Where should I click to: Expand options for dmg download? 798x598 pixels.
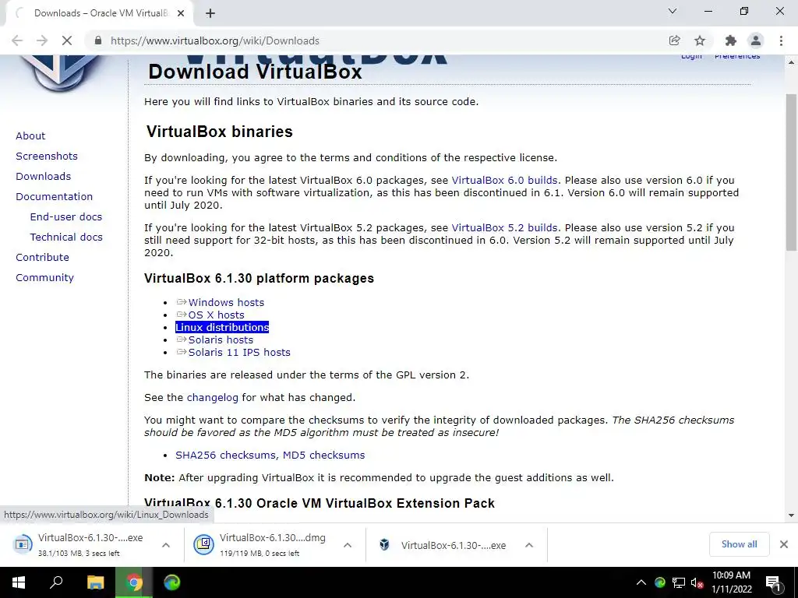348,545
